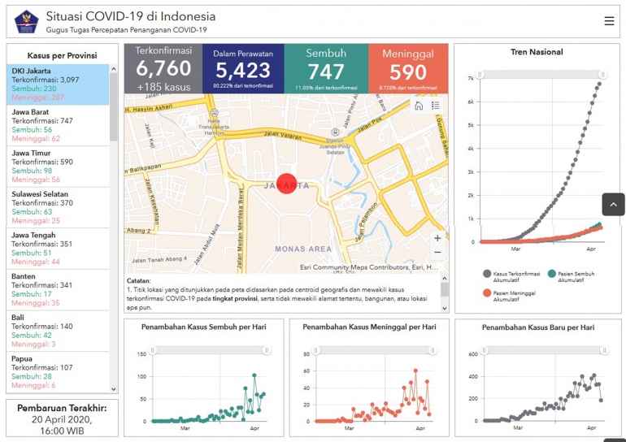Select DKI Jakarta in the province list

(x=57, y=84)
